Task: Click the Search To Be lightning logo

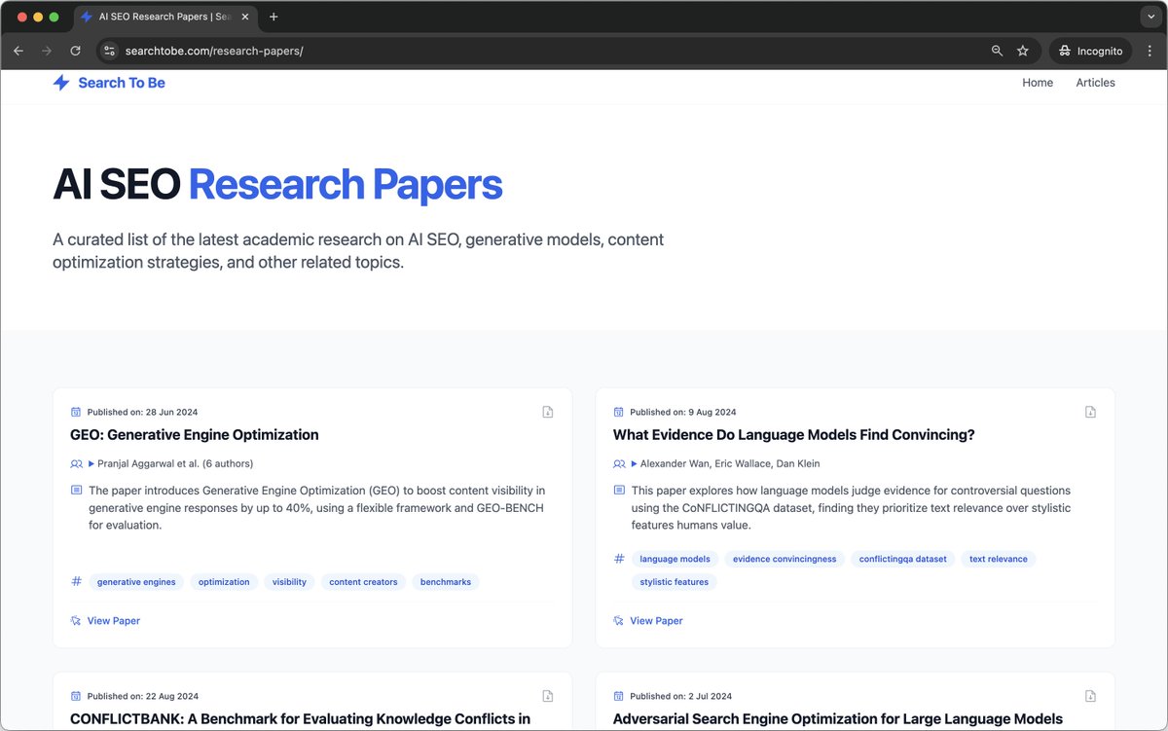Action: point(61,83)
